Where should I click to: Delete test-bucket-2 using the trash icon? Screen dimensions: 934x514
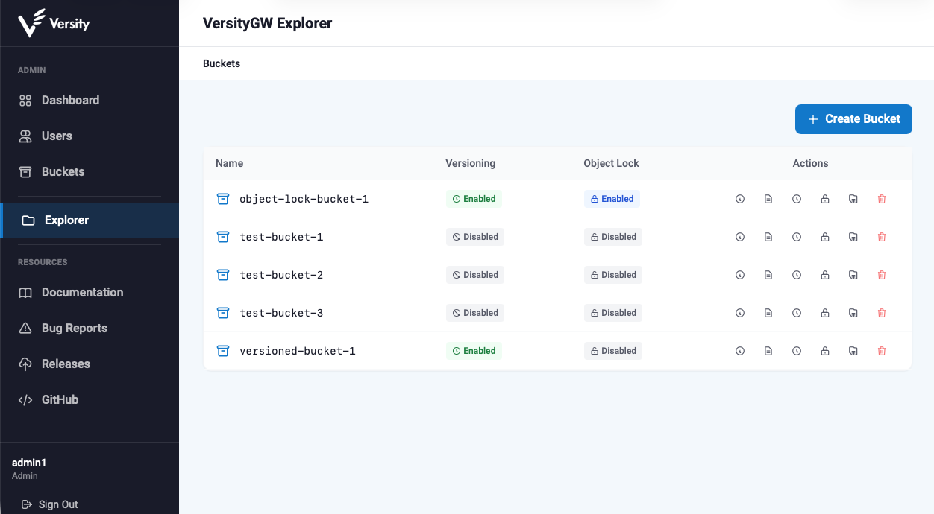(x=882, y=275)
